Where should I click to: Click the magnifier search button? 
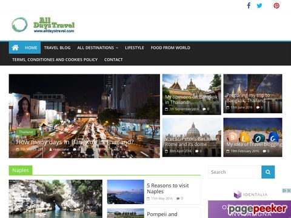[x=268, y=172]
